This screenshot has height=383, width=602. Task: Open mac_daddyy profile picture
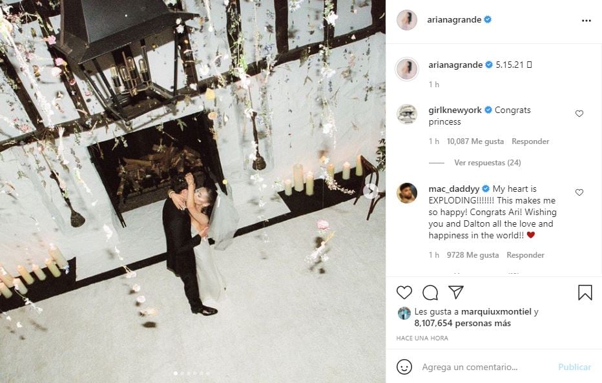point(407,192)
